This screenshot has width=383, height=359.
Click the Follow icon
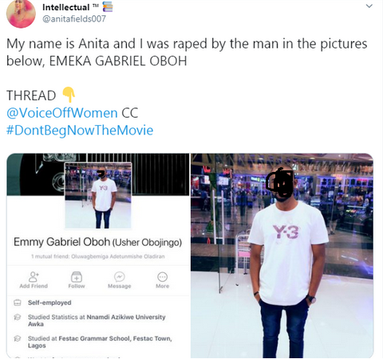click(x=77, y=277)
